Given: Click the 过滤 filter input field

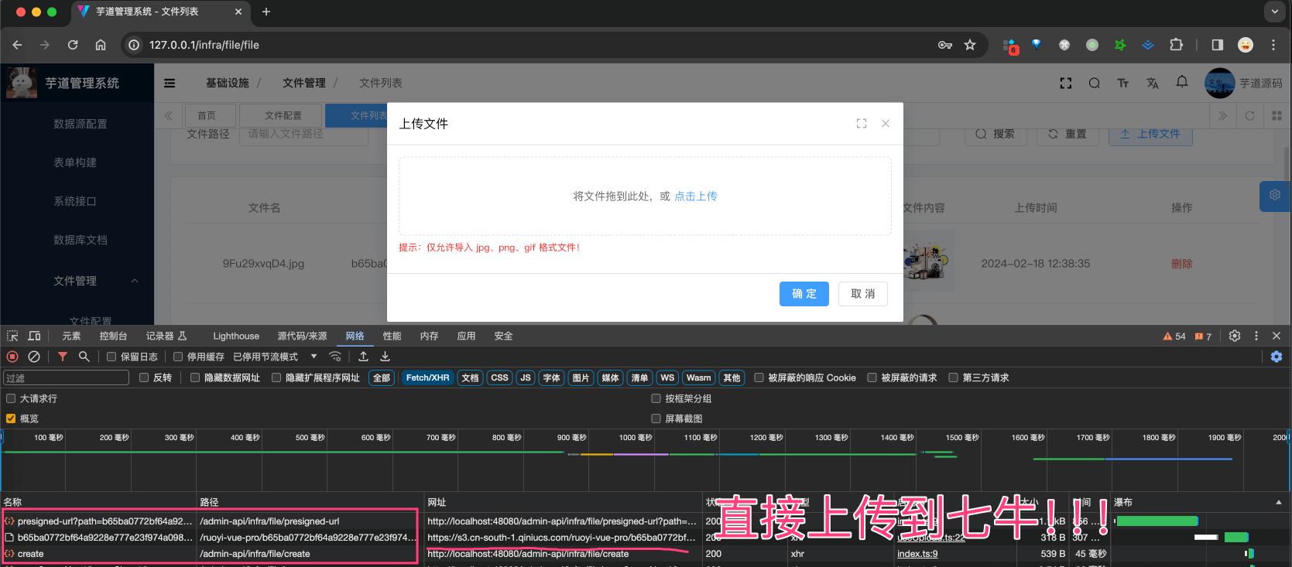Looking at the screenshot, I should 66,377.
